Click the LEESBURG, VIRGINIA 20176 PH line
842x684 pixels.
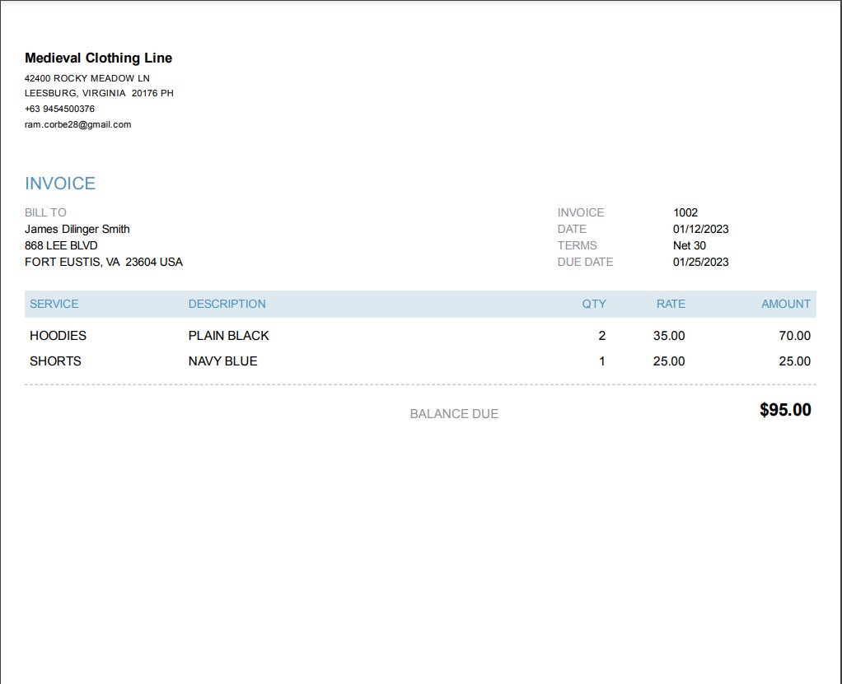pyautogui.click(x=99, y=93)
